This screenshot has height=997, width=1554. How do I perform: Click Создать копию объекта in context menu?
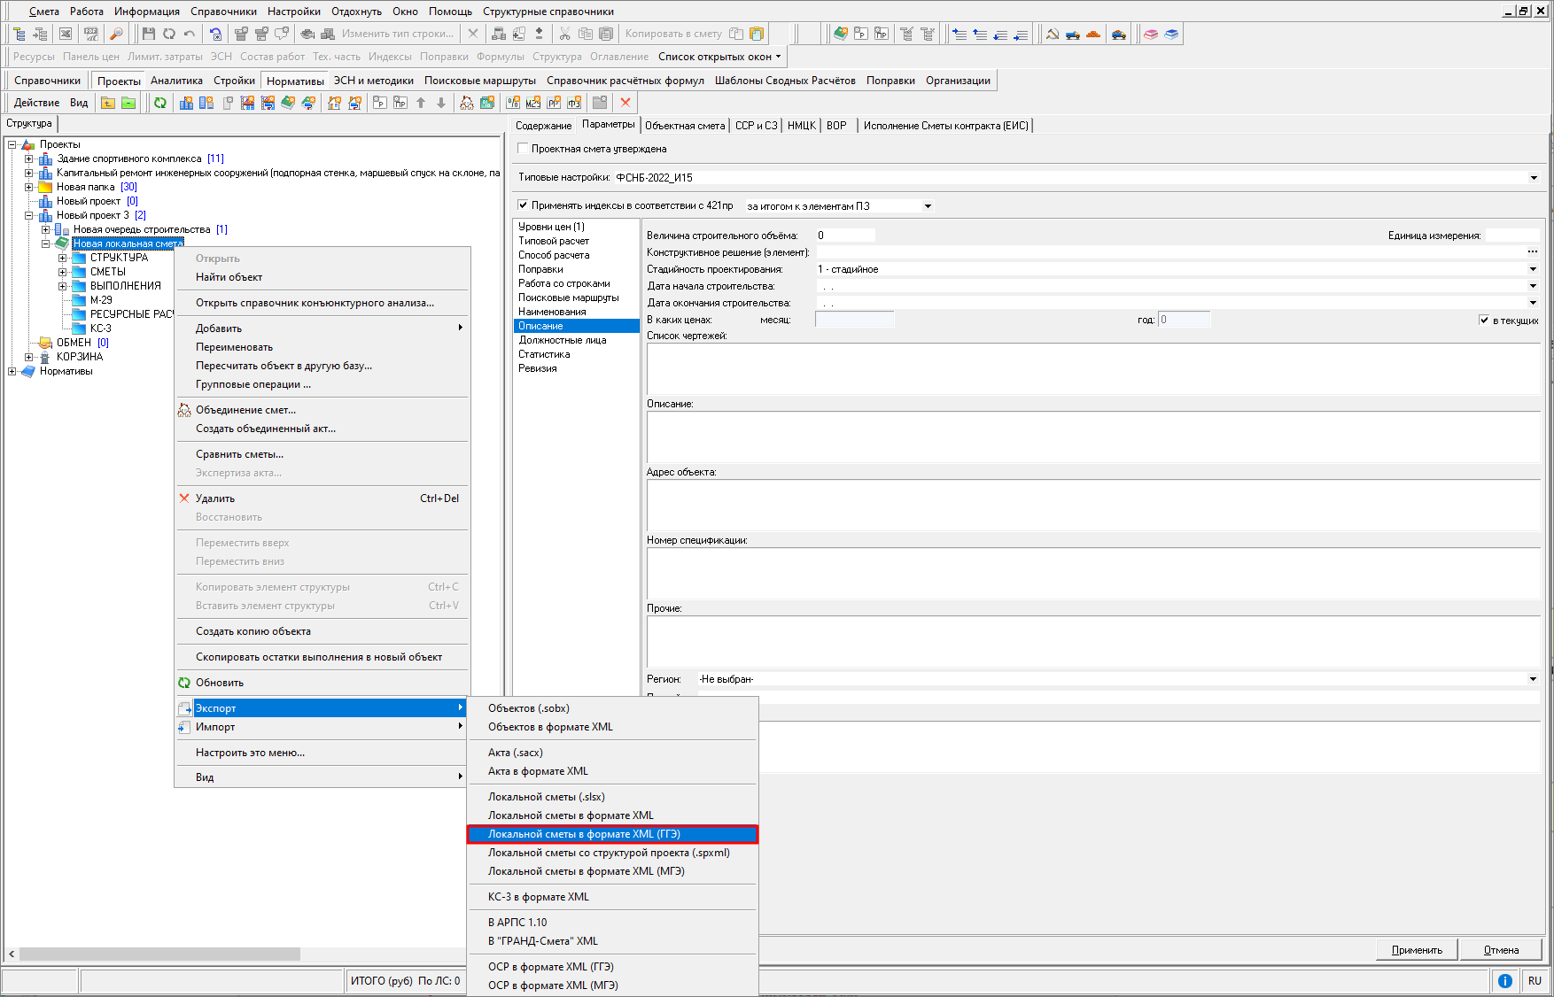(x=322, y=631)
